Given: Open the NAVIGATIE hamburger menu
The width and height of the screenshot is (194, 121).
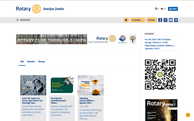Looking at the screenshot, I should coord(23,20).
